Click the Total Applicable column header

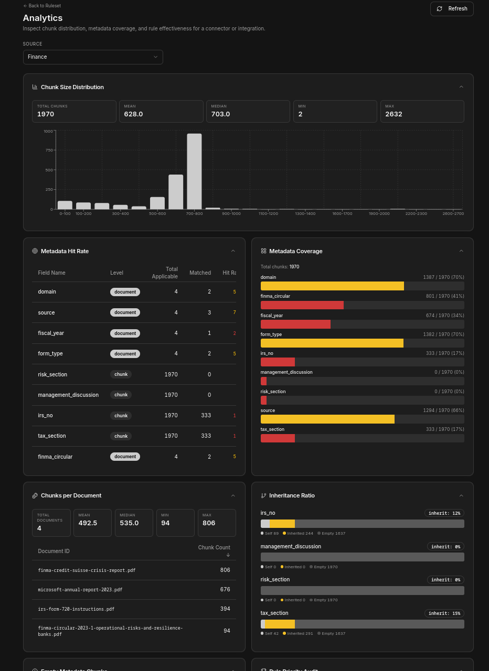click(x=165, y=273)
